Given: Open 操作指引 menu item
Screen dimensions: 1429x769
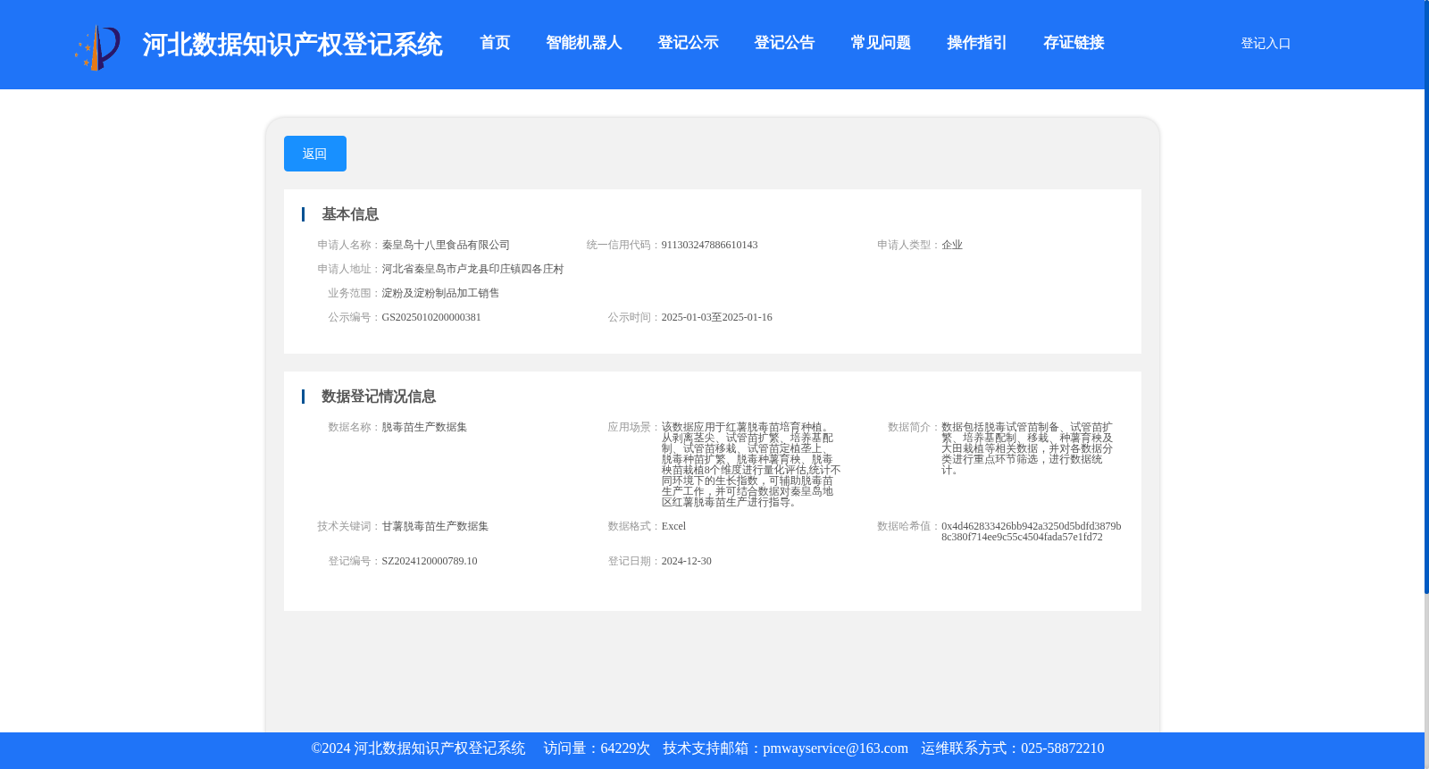Looking at the screenshot, I should (977, 43).
